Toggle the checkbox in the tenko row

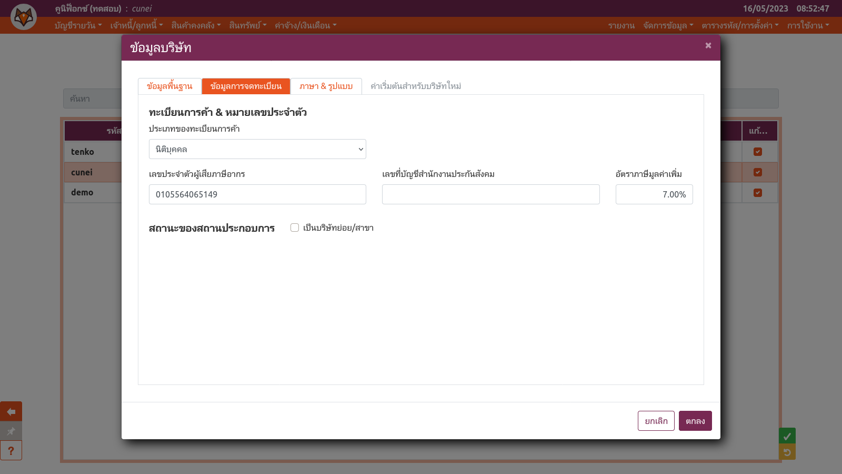758,152
